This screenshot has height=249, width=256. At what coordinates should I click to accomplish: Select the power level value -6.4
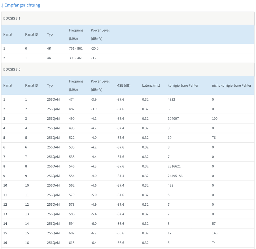tap(94, 243)
